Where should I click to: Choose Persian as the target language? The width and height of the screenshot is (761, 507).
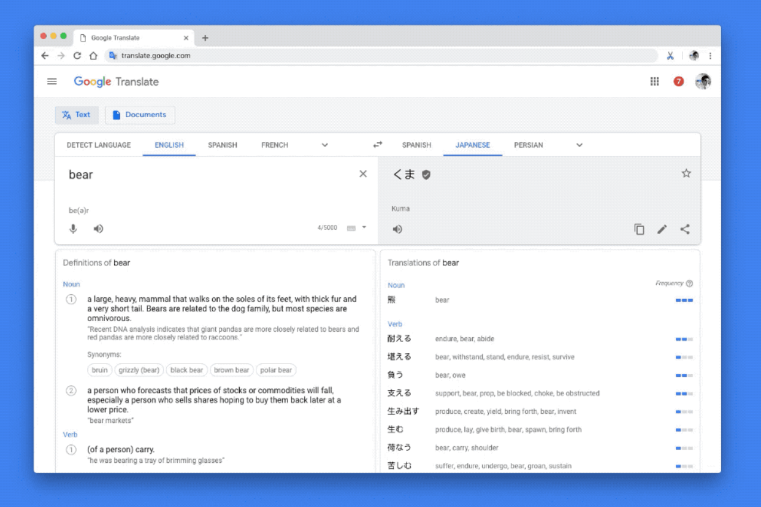528,145
